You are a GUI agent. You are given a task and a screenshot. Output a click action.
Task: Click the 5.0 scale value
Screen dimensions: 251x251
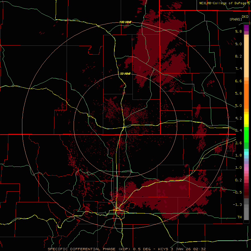point(238,106)
